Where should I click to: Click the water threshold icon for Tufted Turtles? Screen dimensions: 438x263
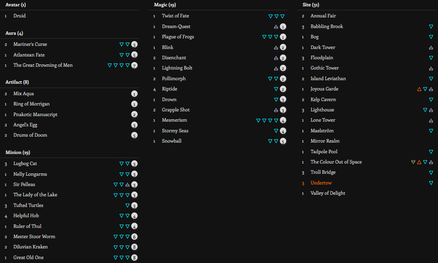(127, 206)
